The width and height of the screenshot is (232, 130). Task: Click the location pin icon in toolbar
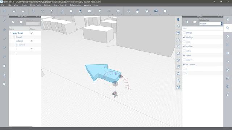100,11
